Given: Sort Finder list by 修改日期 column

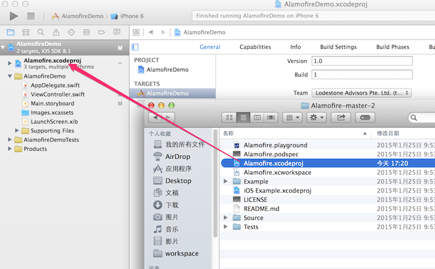Looking at the screenshot, I should point(403,133).
